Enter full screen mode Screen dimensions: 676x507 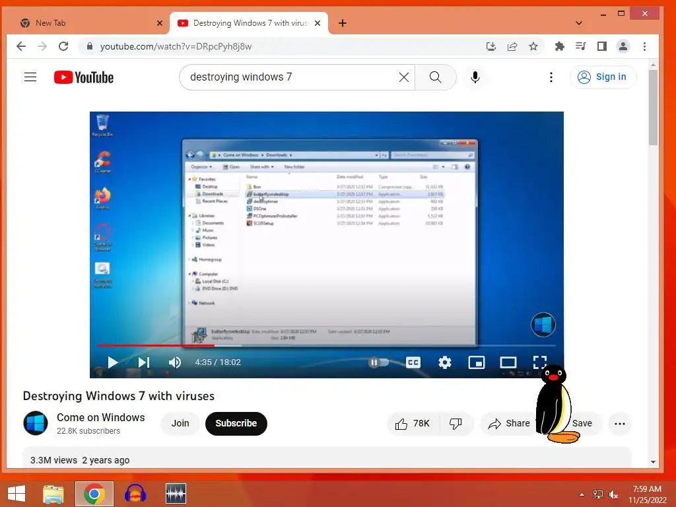click(540, 362)
